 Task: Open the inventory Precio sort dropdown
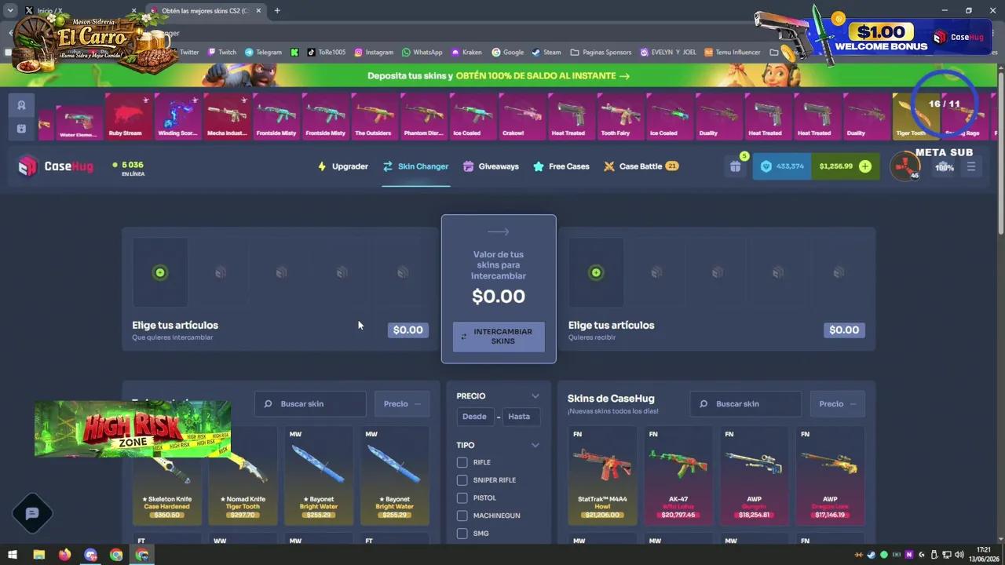(x=402, y=404)
